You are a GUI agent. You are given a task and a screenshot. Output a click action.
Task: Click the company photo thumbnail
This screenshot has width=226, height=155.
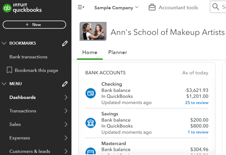[93, 31]
